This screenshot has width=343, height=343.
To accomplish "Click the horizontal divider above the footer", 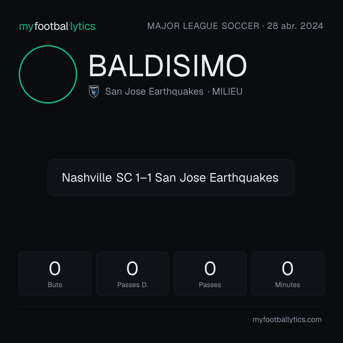I will [x=171, y=306].
